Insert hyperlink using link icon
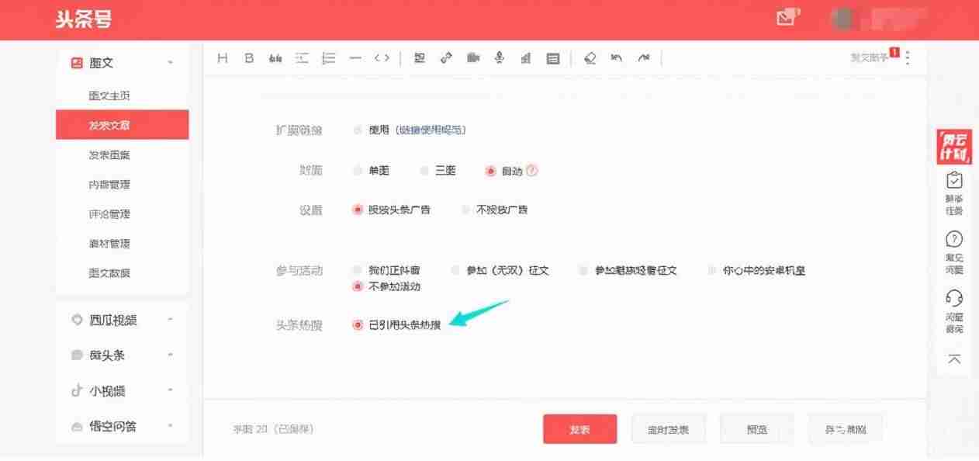979x461 pixels. coord(446,58)
